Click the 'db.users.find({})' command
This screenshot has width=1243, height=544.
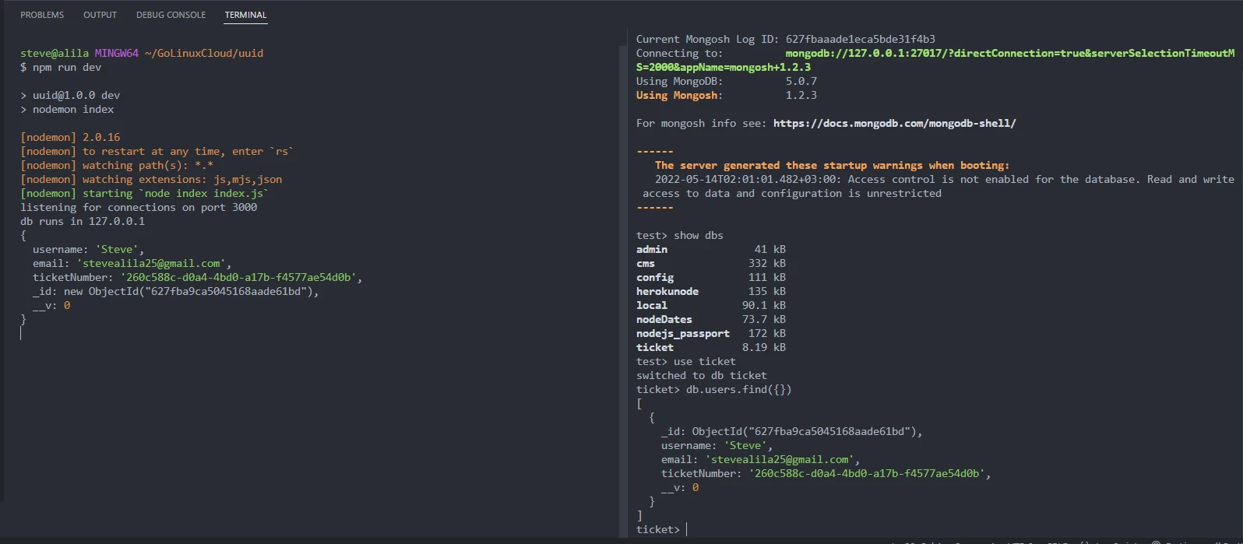[738, 389]
